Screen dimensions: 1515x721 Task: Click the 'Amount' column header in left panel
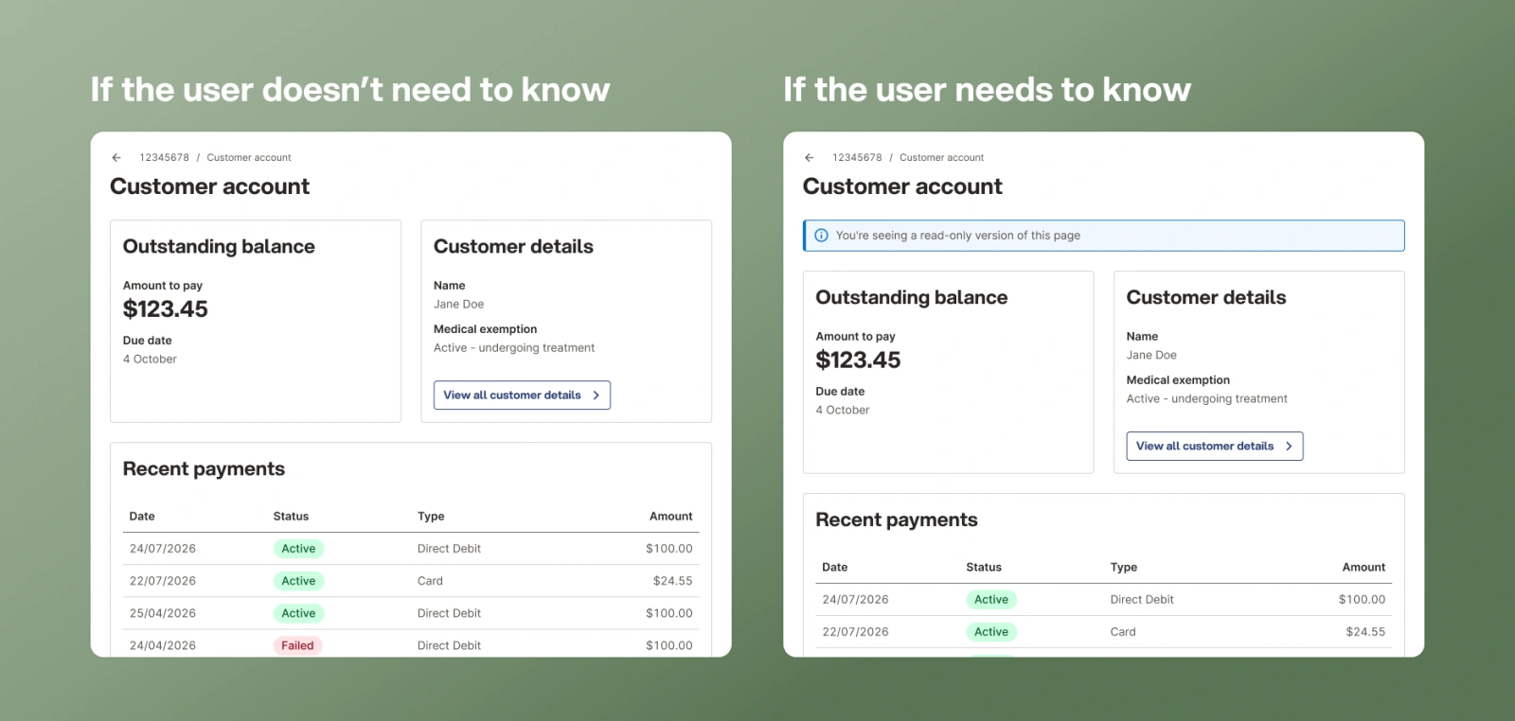click(671, 517)
